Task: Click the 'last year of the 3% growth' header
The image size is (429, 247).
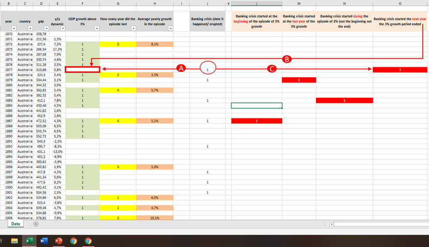Action: (299, 21)
